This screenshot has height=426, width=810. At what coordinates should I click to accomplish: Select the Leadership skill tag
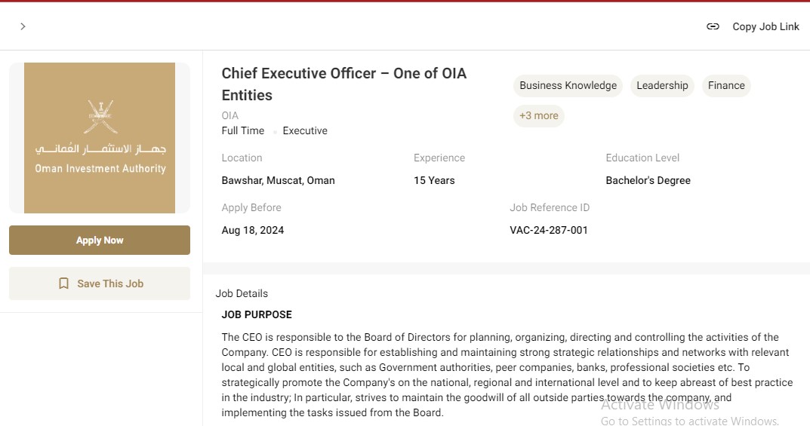(x=662, y=86)
